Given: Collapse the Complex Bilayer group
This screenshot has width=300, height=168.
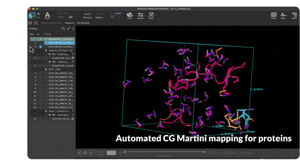Looking at the screenshot, I should 46,51.
